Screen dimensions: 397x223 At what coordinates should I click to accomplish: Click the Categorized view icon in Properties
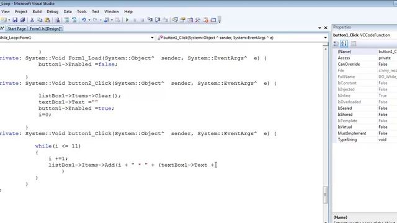[336, 44]
